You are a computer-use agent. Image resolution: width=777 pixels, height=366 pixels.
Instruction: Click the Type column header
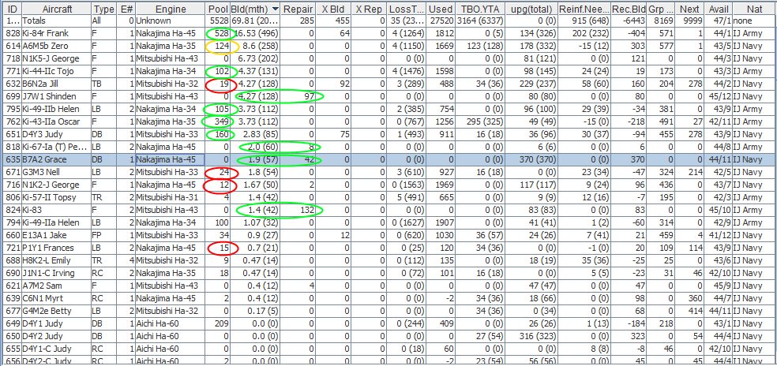[103, 9]
